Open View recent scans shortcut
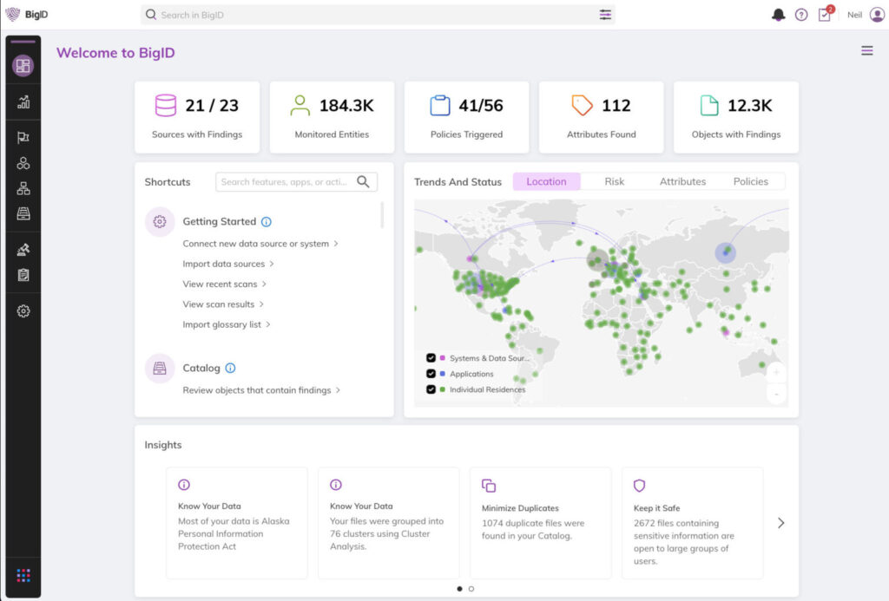Image resolution: width=889 pixels, height=601 pixels. (x=225, y=284)
